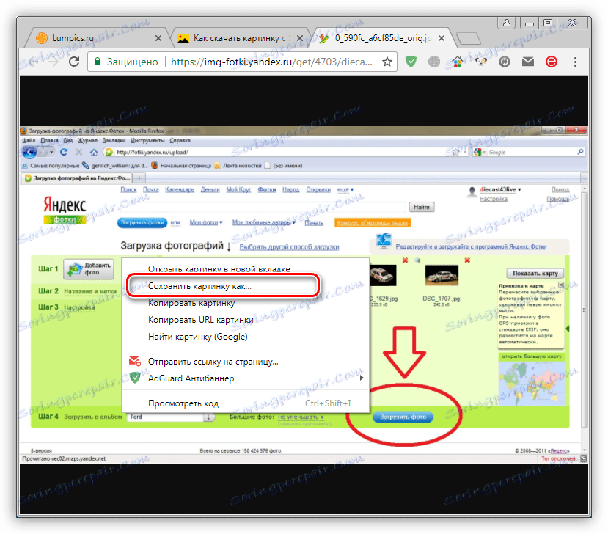
Task: Close the 0_590fc_a6cf85de_orig.jpg tab
Action: tap(442, 38)
